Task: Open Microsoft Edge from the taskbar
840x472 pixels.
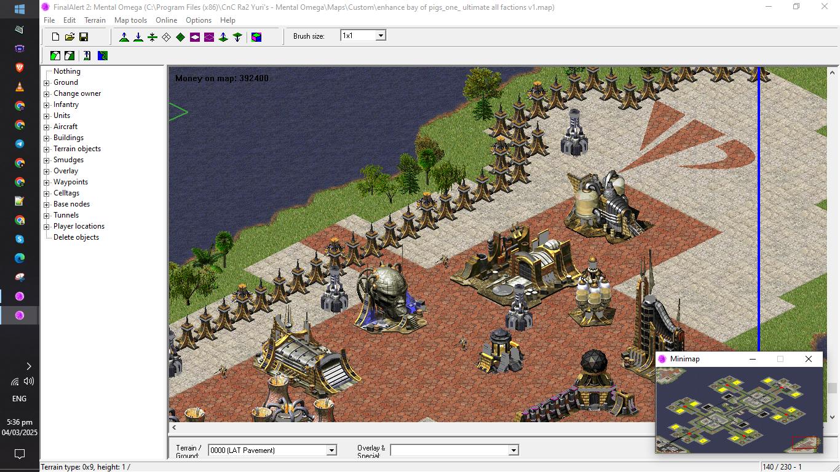Action: tap(19, 258)
